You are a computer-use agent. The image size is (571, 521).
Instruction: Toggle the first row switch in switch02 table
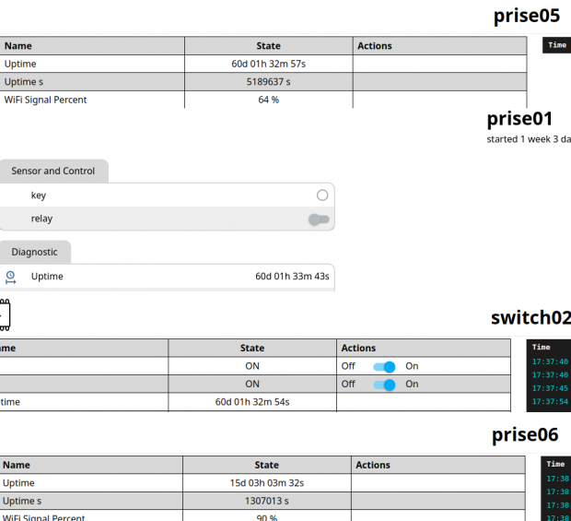coord(384,366)
